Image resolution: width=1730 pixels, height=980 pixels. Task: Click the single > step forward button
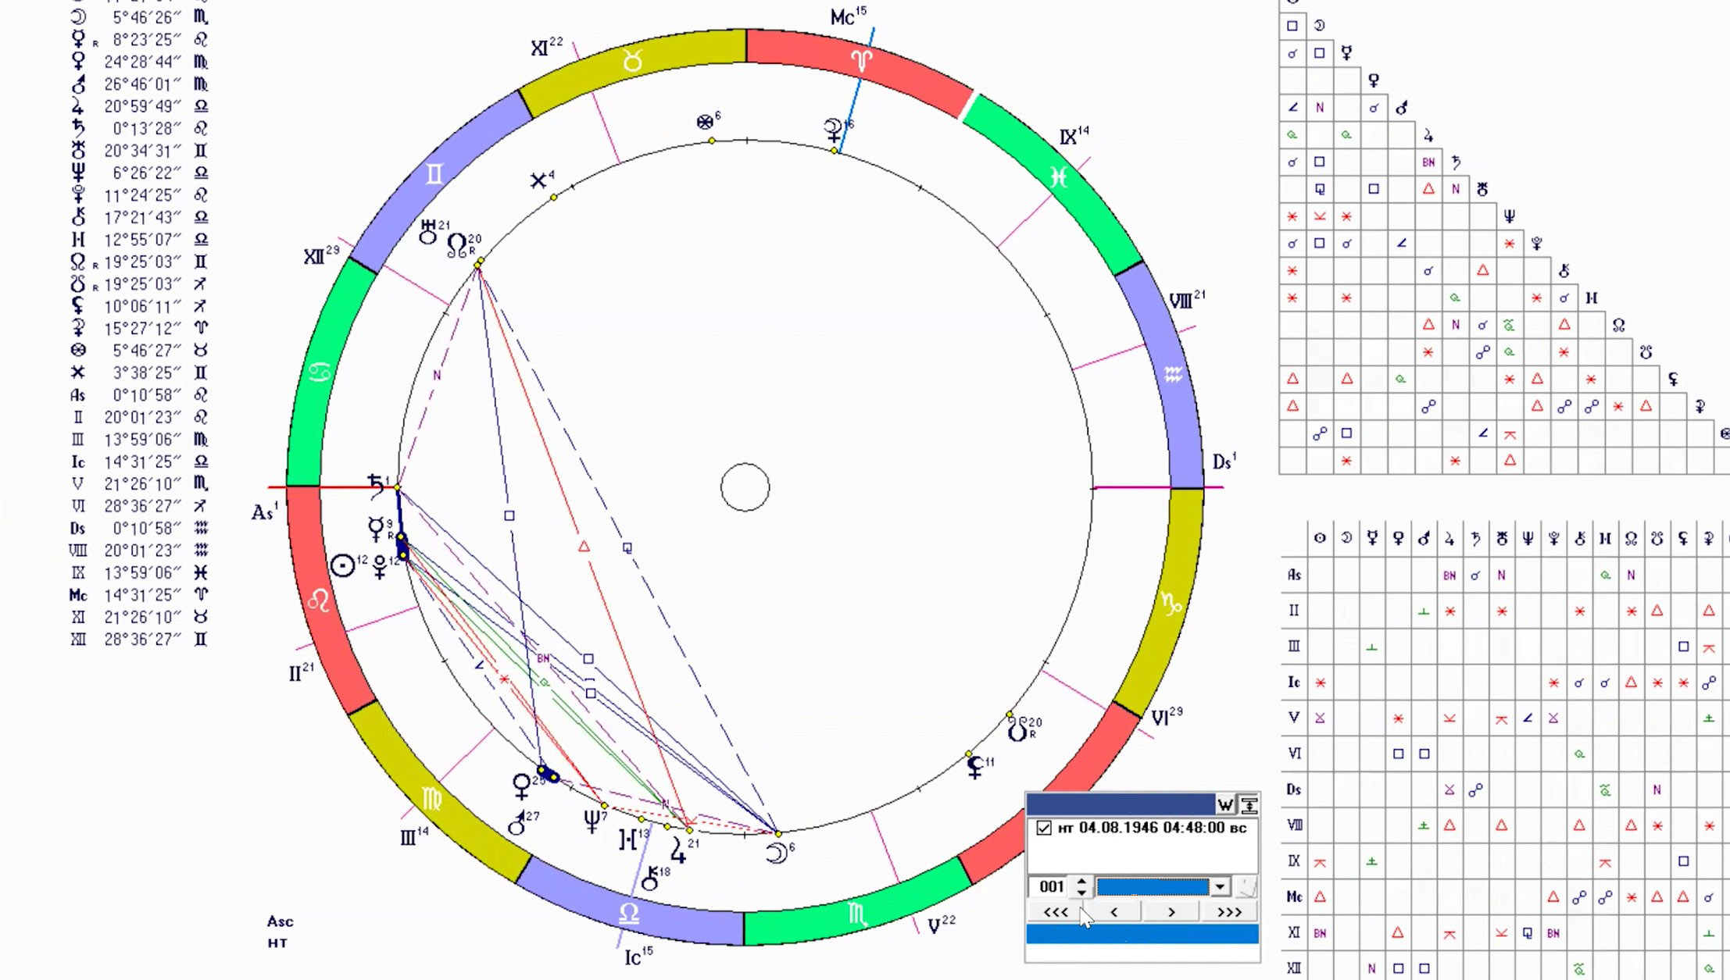pos(1171,911)
